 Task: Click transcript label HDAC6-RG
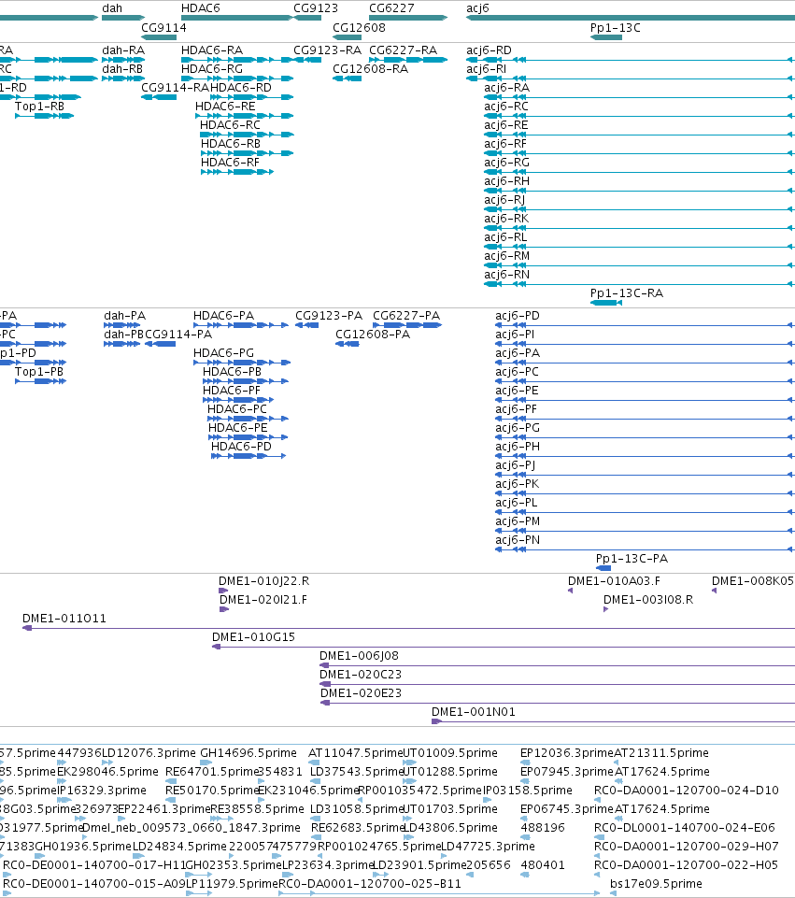point(212,69)
